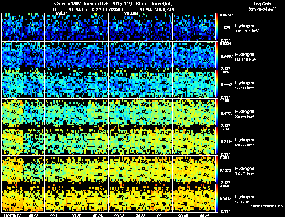Click the '00:08' time axis label
The image size is (285, 217).
33,215
